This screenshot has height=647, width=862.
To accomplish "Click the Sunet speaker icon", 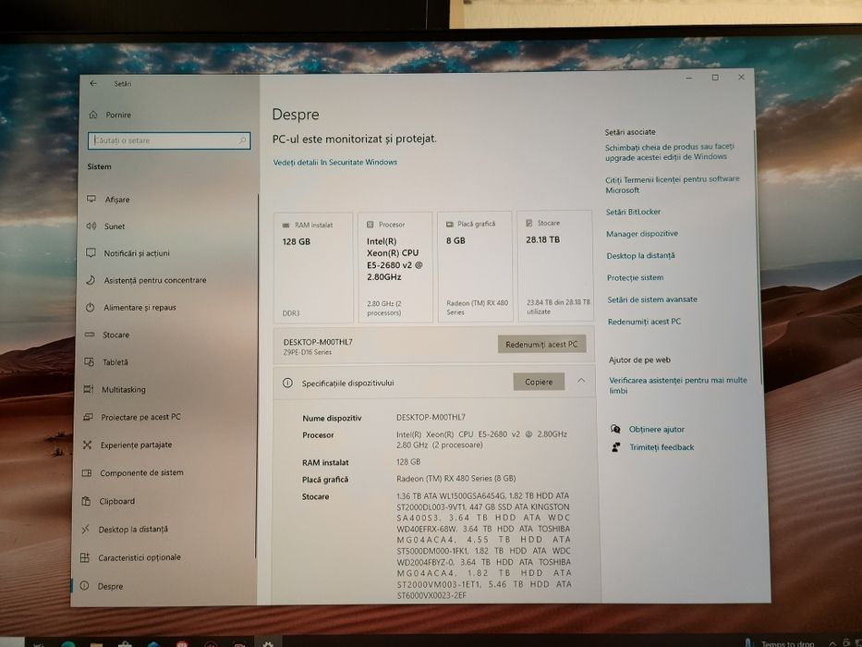I will tap(91, 226).
